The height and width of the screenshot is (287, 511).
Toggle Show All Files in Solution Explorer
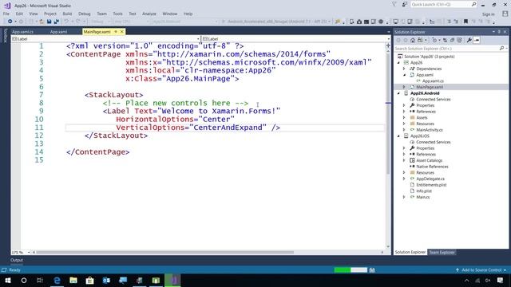(460, 40)
